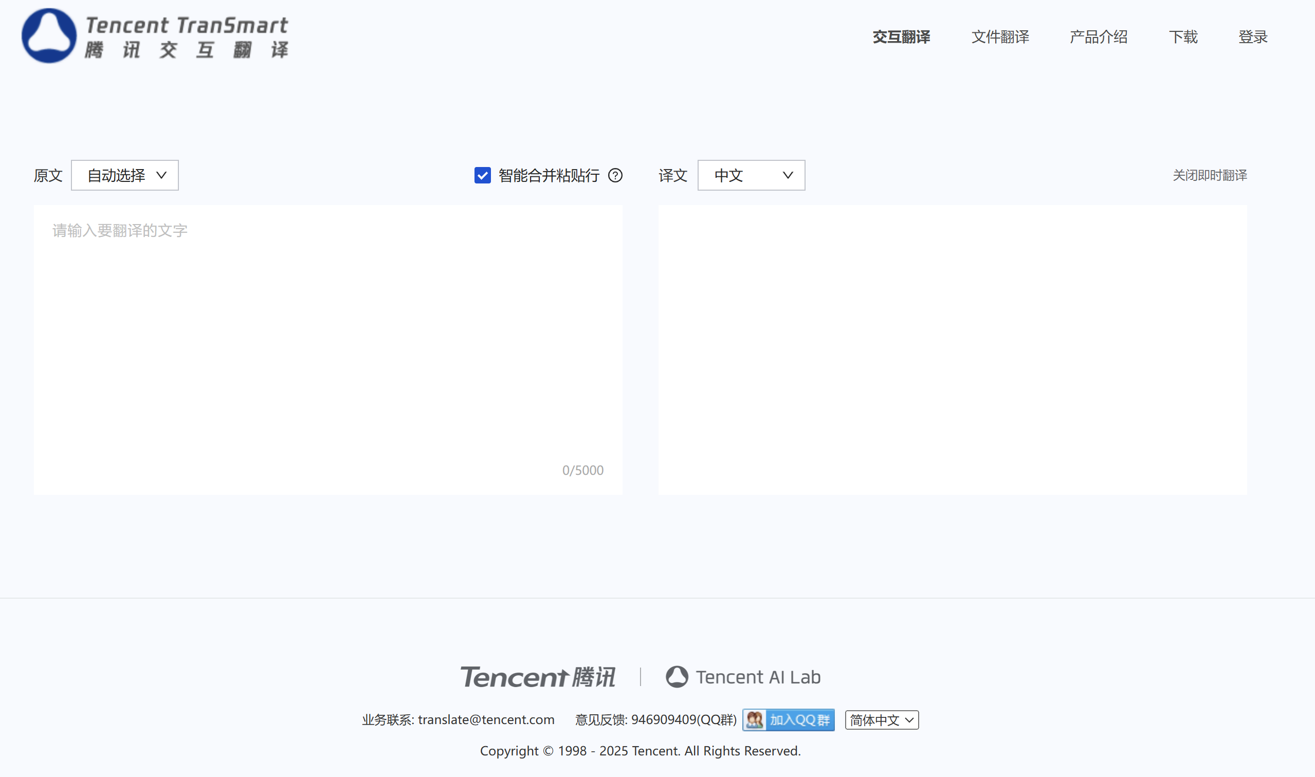Click the Tencent TranSmart logo
The image size is (1315, 777).
click(x=155, y=35)
